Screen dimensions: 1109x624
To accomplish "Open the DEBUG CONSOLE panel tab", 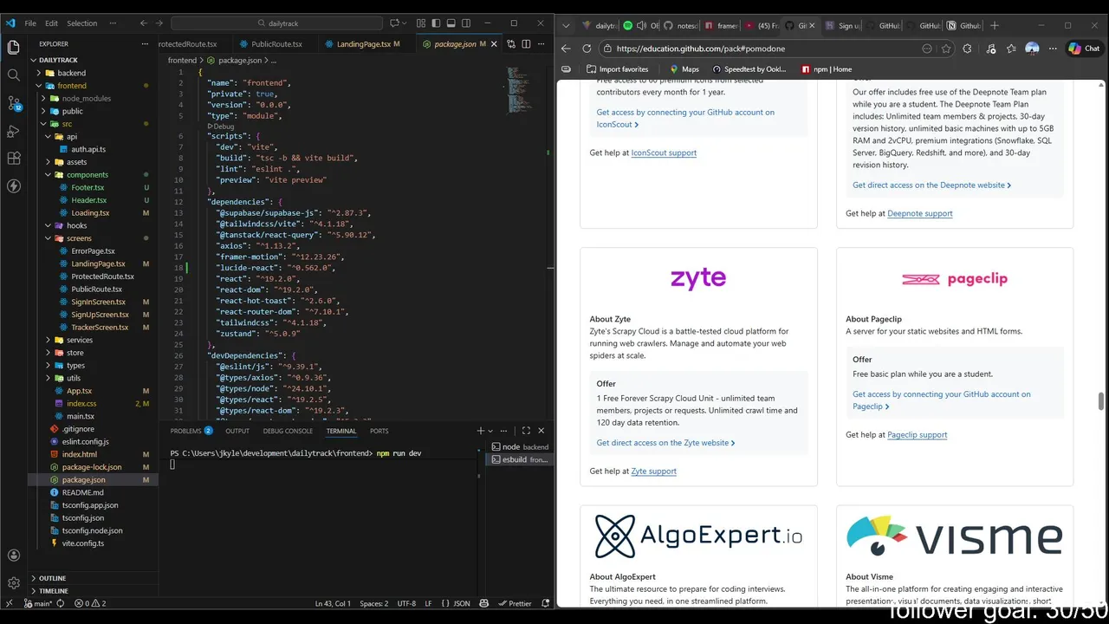I will tap(288, 431).
